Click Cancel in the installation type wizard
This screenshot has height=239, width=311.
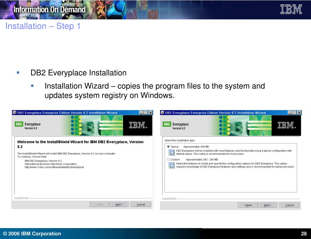click(x=289, y=205)
